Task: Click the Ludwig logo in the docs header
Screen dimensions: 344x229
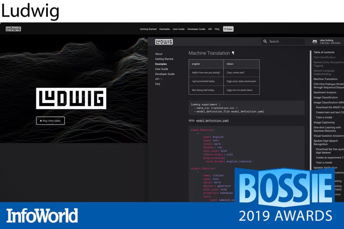Action: [x=164, y=42]
